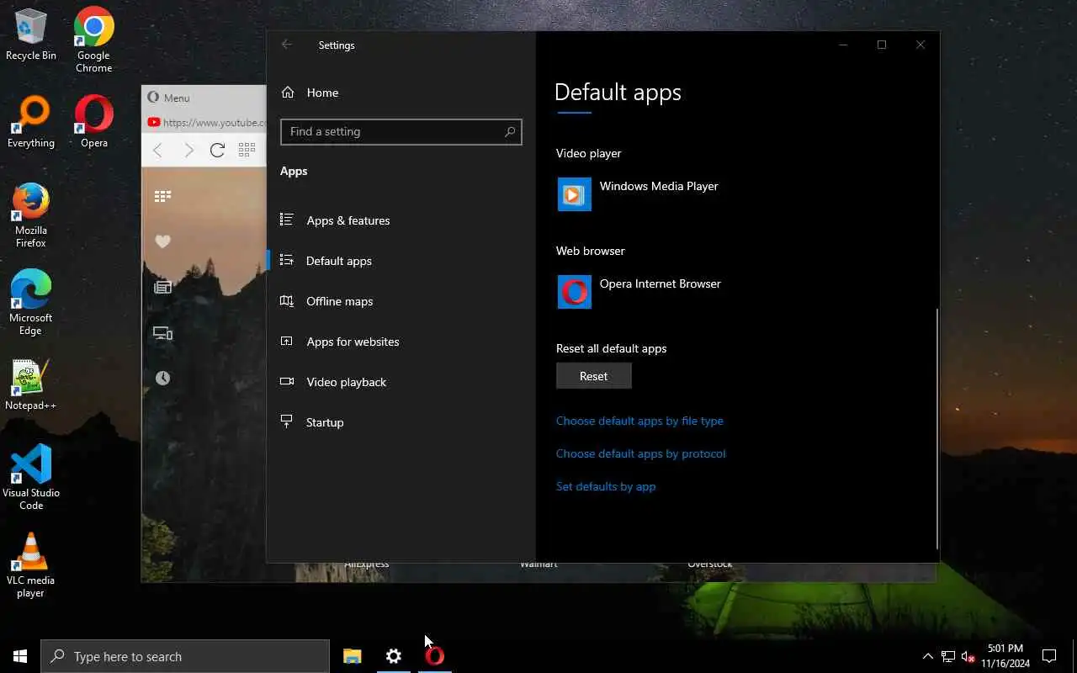Open the network tray icon

pos(947,656)
